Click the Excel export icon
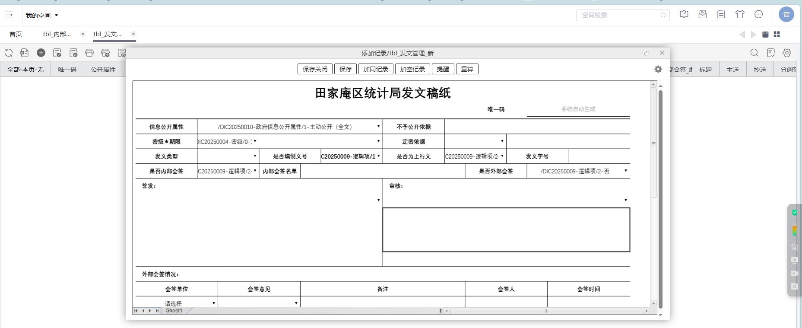 (25, 53)
